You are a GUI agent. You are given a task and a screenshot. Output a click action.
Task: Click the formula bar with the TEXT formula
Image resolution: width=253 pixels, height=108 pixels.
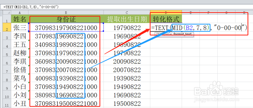click(x=126, y=7)
